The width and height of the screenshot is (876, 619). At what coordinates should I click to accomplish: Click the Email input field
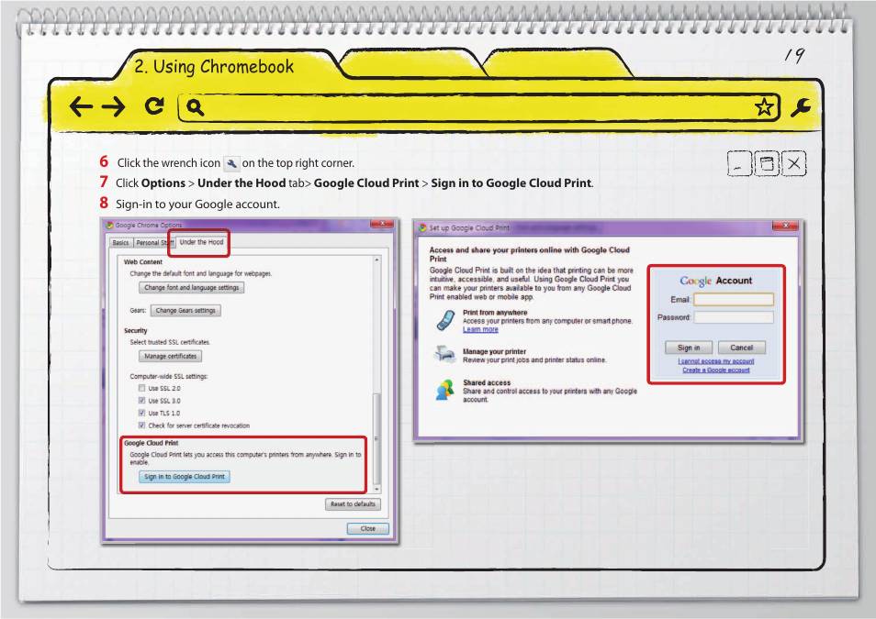click(734, 300)
